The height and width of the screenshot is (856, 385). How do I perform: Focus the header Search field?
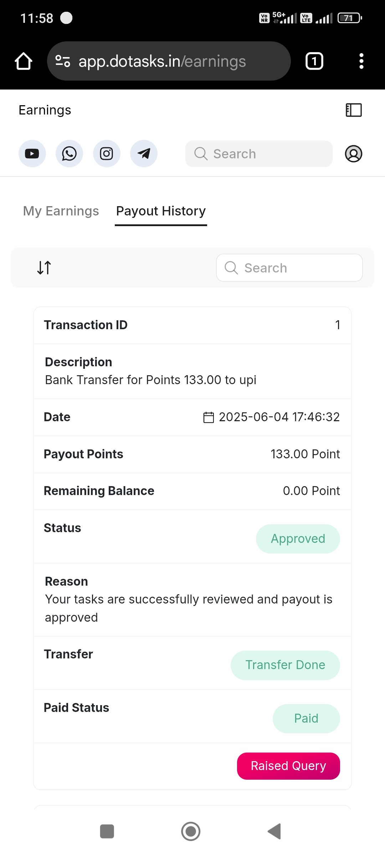tap(259, 154)
